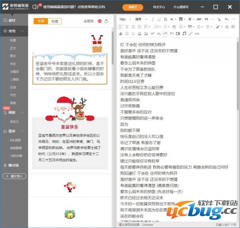Insert a video using the camera icon
The height and width of the screenshot is (228, 240).
pyautogui.click(x=177, y=34)
